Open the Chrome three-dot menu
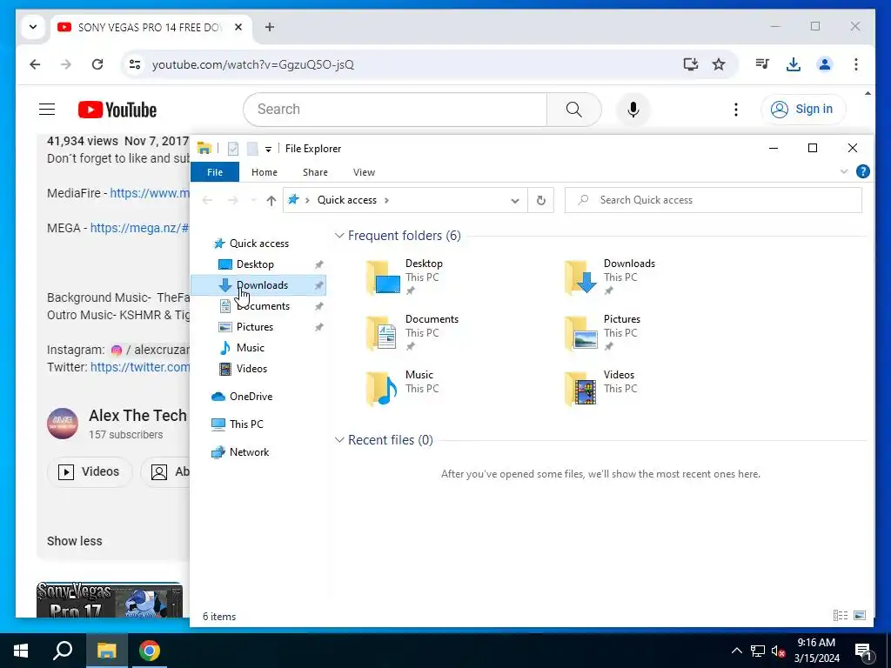 coord(856,64)
